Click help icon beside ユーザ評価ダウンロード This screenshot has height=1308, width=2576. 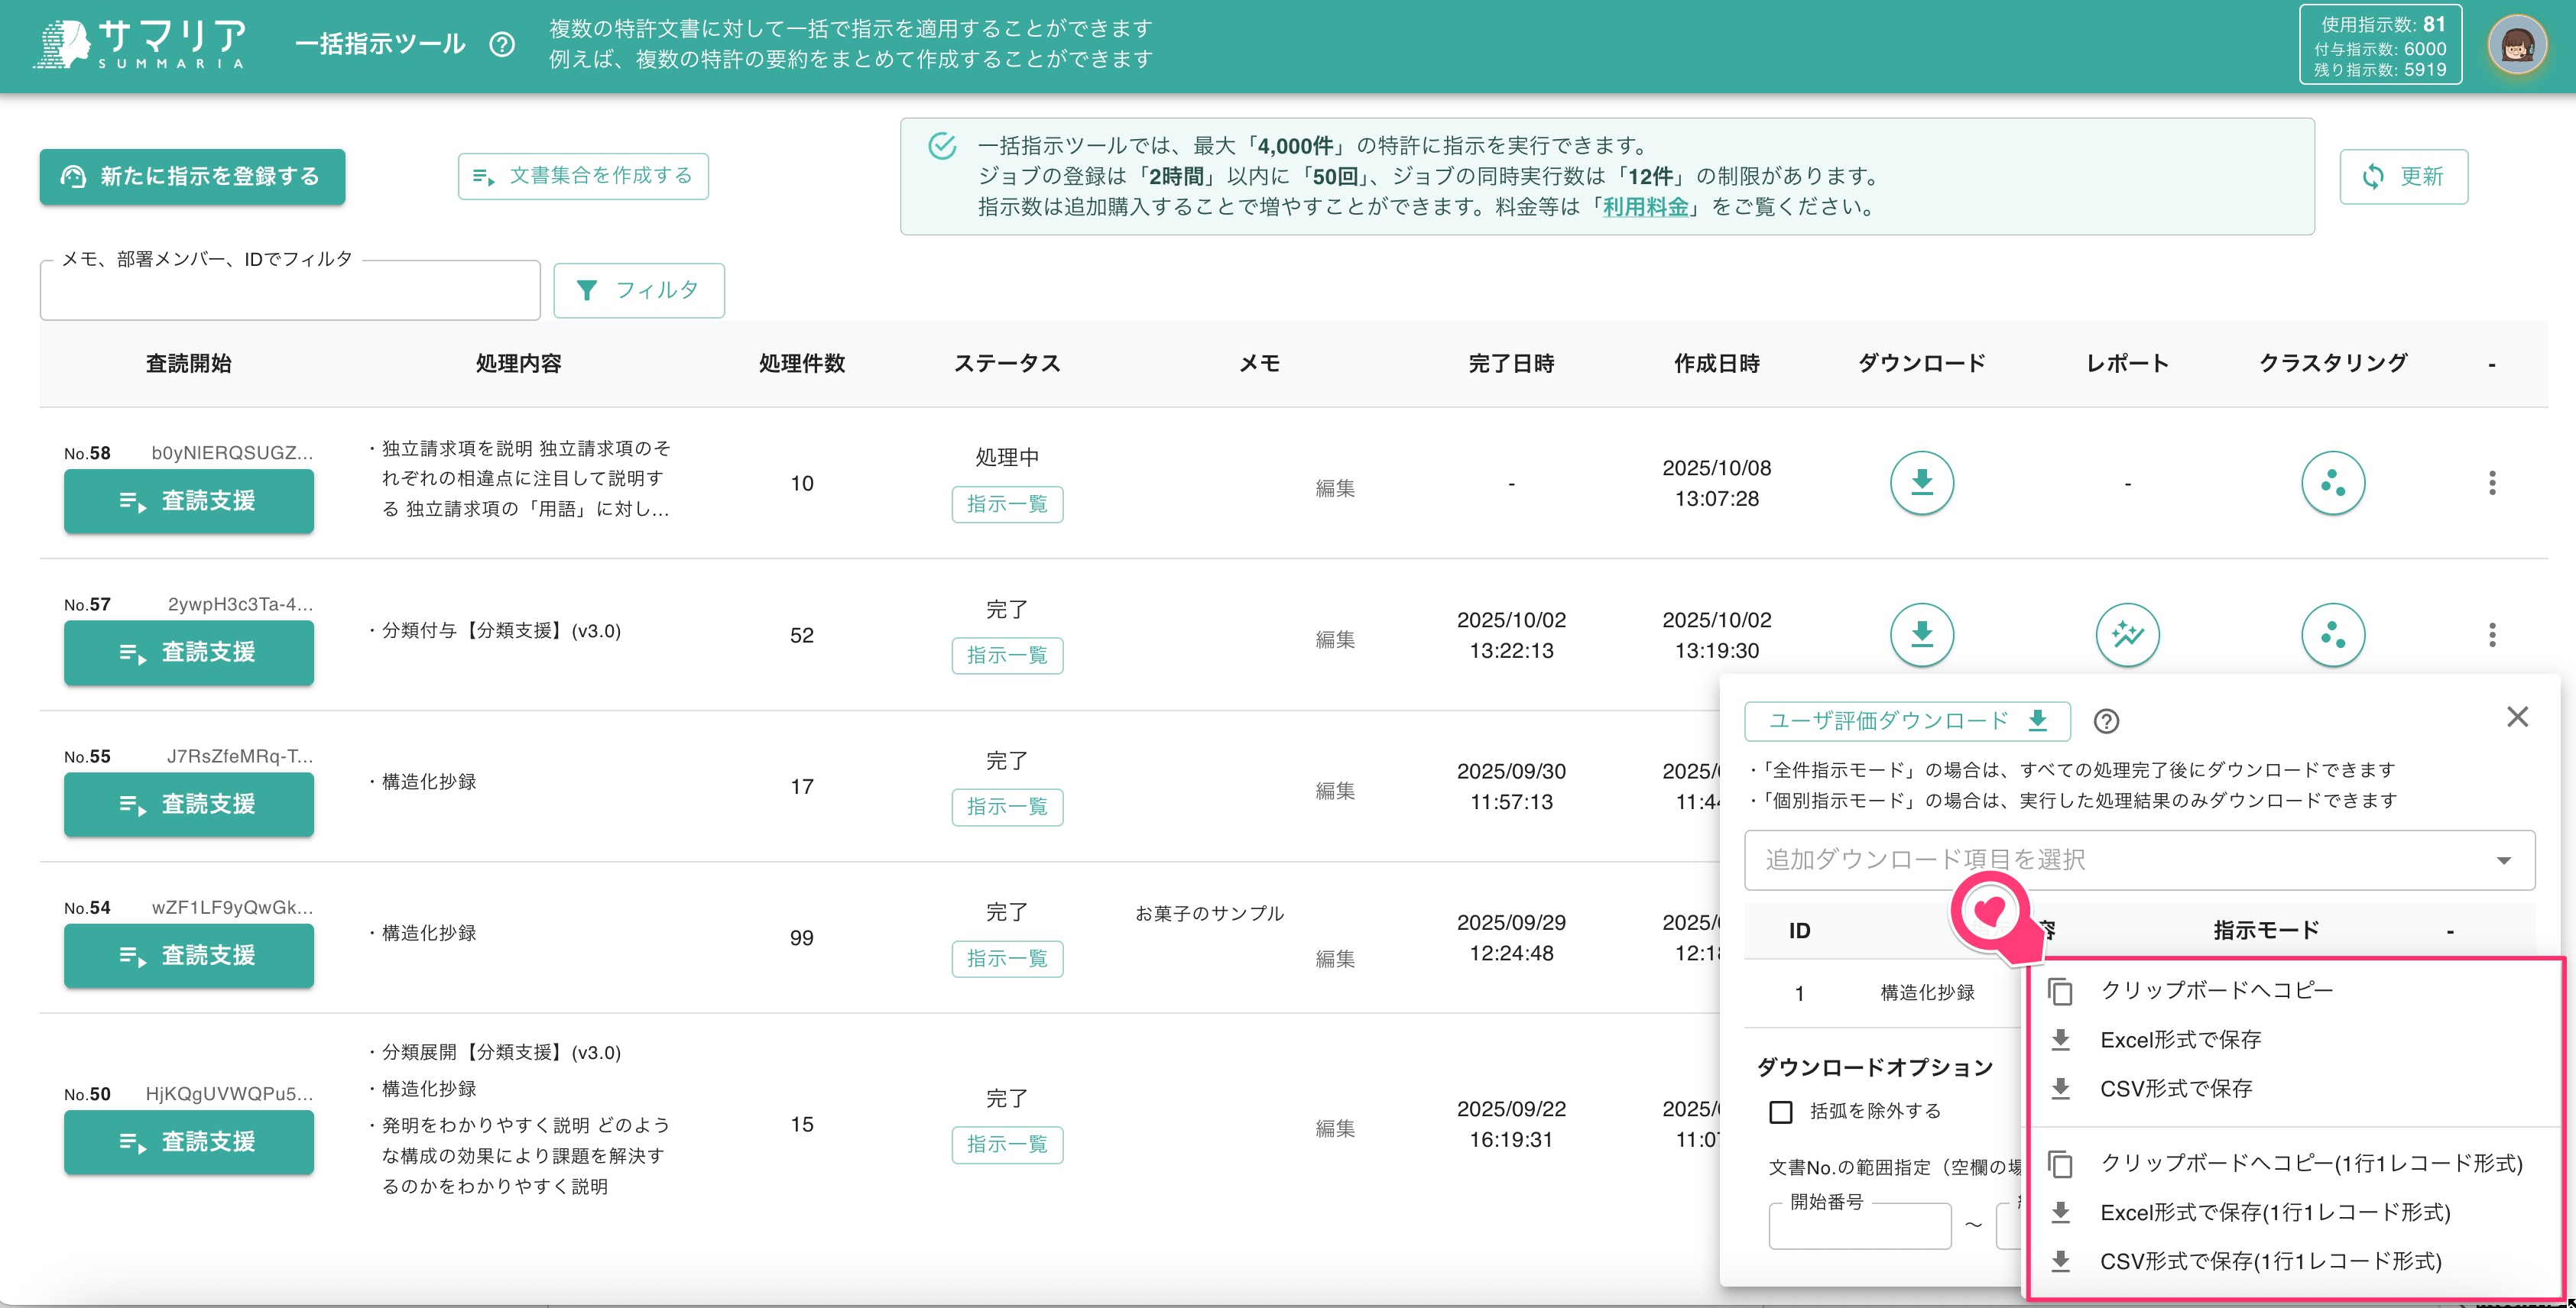click(2106, 720)
